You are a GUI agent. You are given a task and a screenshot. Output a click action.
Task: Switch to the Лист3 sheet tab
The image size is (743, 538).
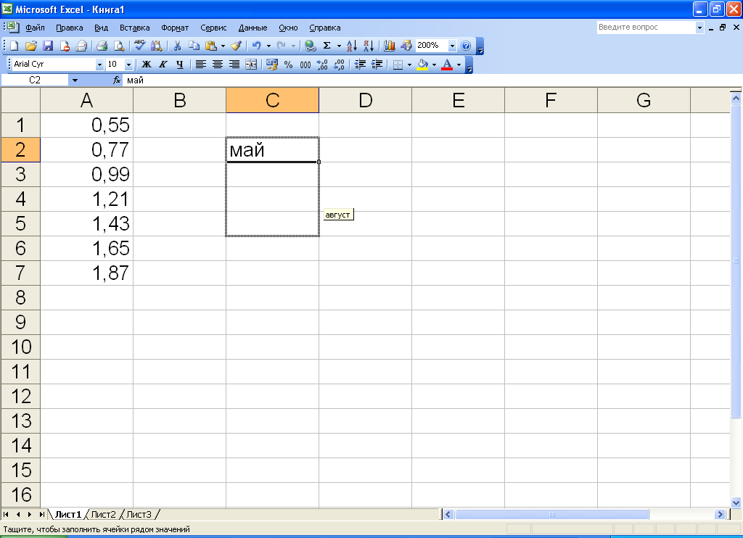tap(139, 514)
